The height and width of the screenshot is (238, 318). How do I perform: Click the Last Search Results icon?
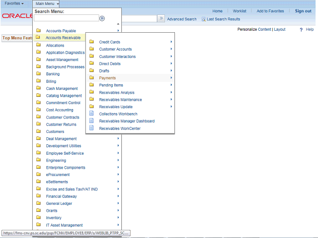tap(204, 19)
